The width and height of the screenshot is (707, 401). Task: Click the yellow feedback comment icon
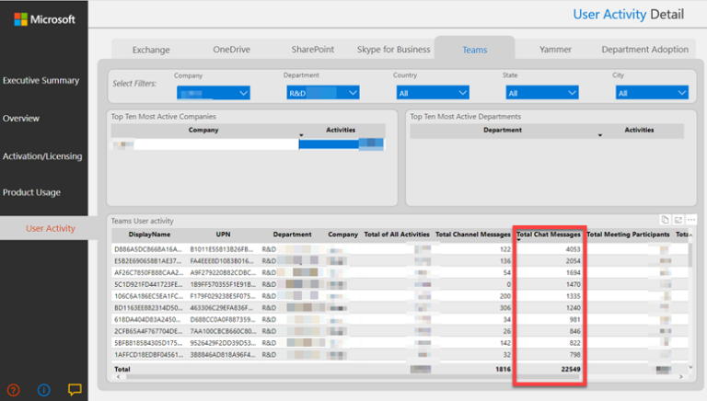point(75,389)
